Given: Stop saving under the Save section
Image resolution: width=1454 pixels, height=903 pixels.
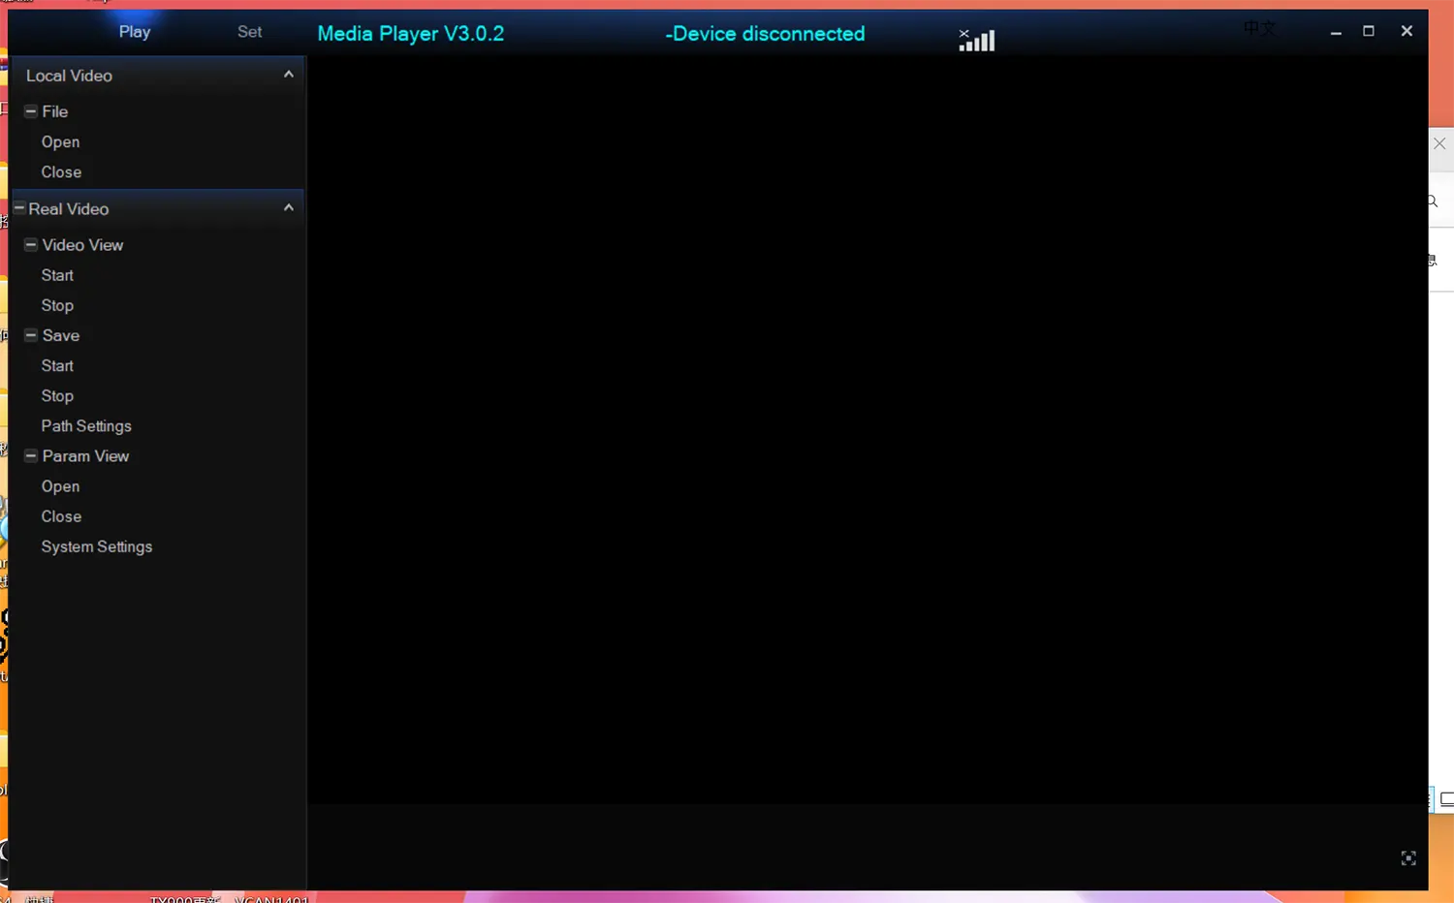Looking at the screenshot, I should click(x=57, y=395).
